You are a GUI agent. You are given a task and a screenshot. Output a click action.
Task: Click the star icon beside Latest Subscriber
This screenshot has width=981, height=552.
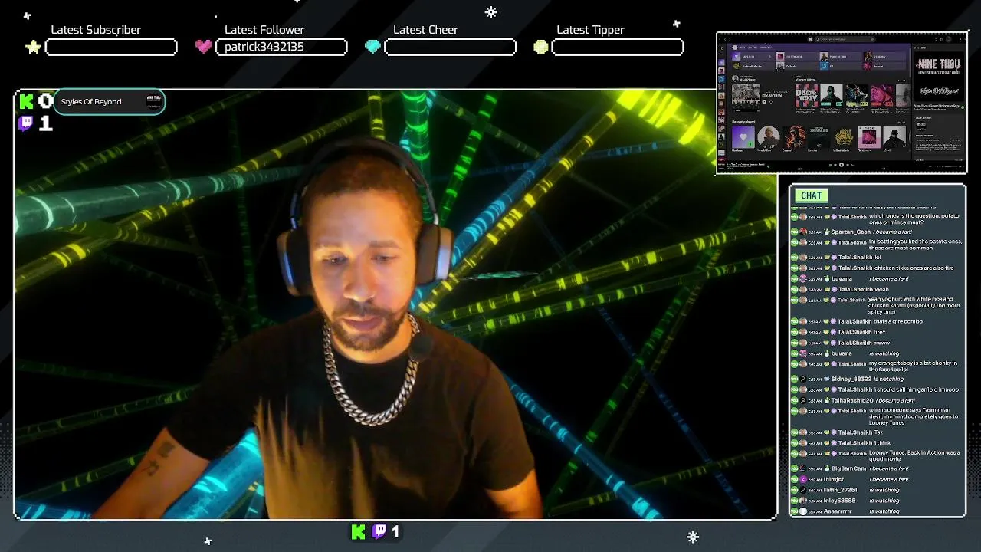tap(33, 48)
